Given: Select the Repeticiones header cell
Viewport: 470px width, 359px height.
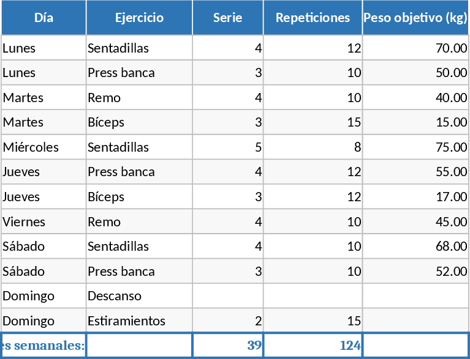Looking at the screenshot, I should [x=313, y=18].
